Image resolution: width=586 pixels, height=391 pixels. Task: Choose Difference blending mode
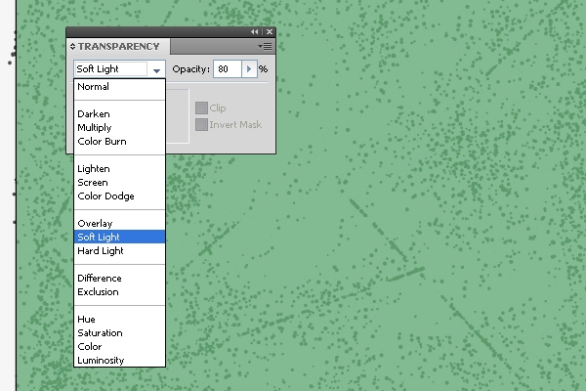(x=119, y=278)
